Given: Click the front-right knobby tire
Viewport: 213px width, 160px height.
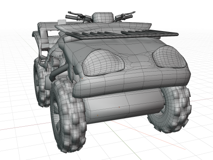Looking at the screenshot, I should pyautogui.click(x=170, y=110).
